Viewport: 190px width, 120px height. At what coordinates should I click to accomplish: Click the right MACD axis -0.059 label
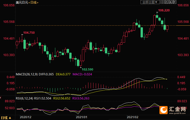click(182, 89)
